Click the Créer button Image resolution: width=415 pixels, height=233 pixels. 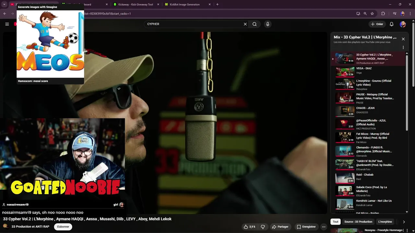coord(377,24)
